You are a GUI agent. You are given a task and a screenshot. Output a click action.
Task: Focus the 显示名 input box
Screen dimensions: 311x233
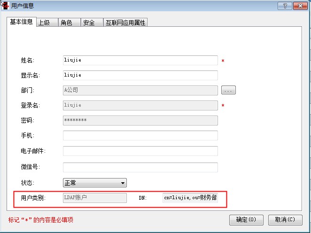pyautogui.click(x=140, y=75)
